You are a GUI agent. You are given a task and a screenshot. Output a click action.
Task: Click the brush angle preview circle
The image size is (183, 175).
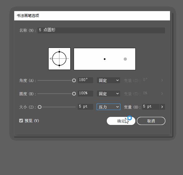pos(59,59)
